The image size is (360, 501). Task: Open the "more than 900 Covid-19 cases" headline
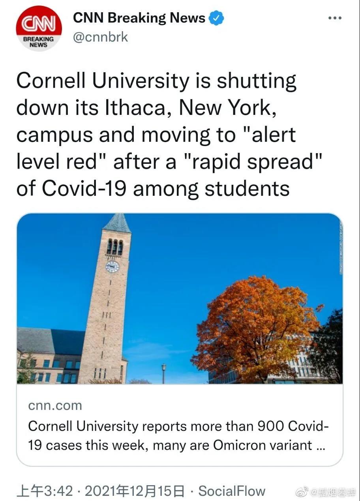(x=178, y=436)
